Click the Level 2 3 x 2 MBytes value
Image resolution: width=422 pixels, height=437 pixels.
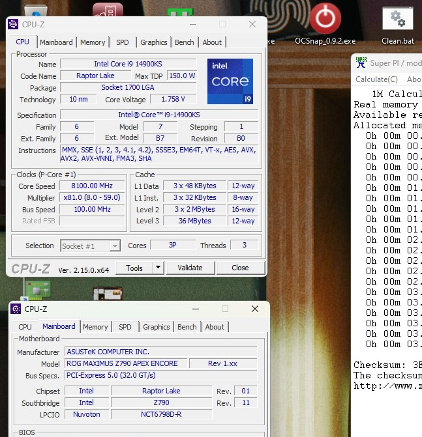(194, 209)
